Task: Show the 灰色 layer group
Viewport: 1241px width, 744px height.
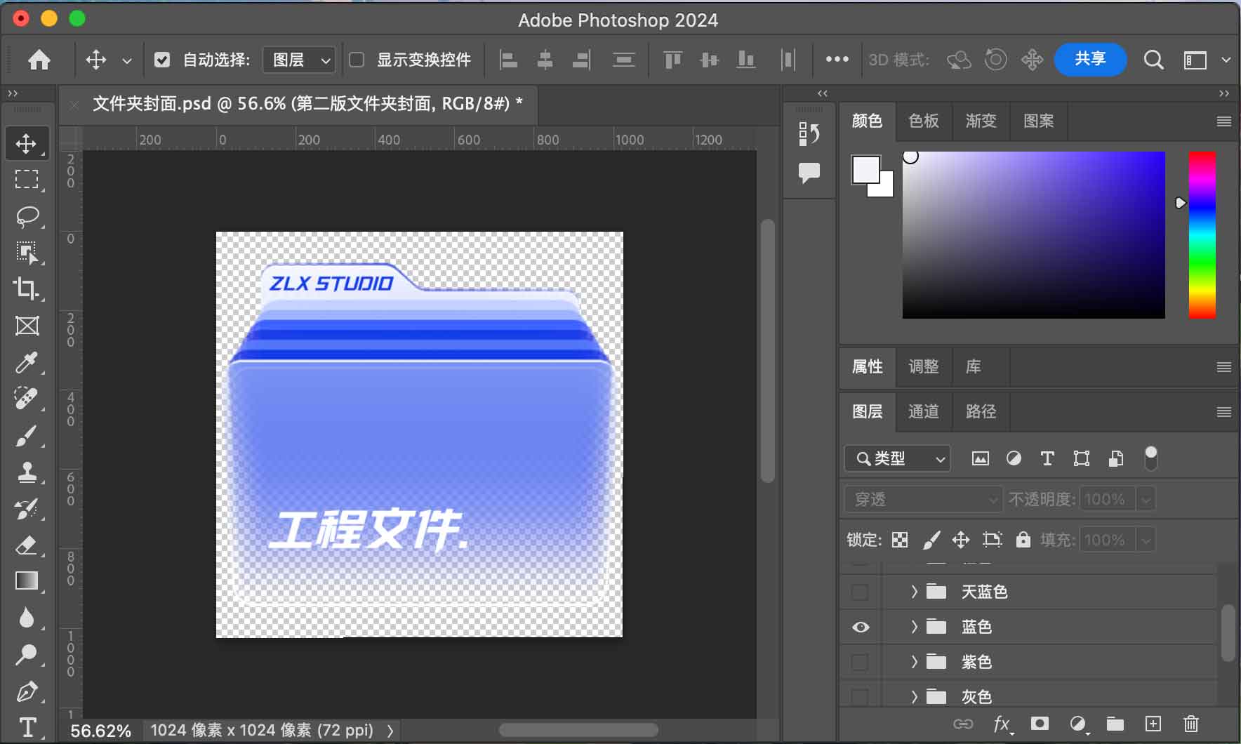Action: [x=860, y=696]
